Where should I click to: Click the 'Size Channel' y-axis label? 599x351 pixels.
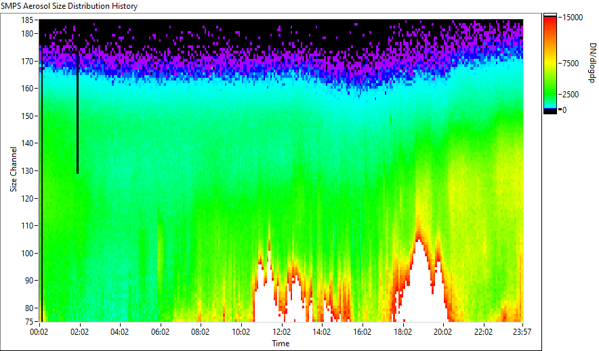click(14, 169)
